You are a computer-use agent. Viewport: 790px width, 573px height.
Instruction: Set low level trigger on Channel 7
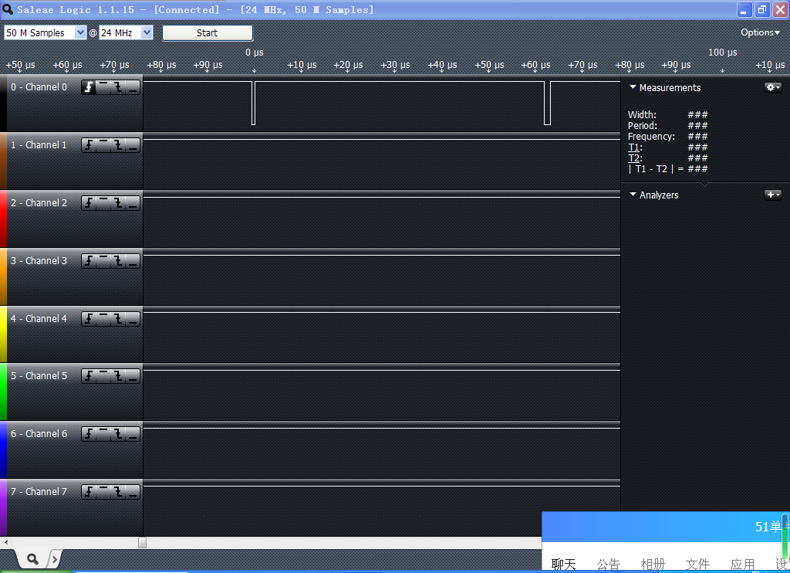[x=133, y=492]
